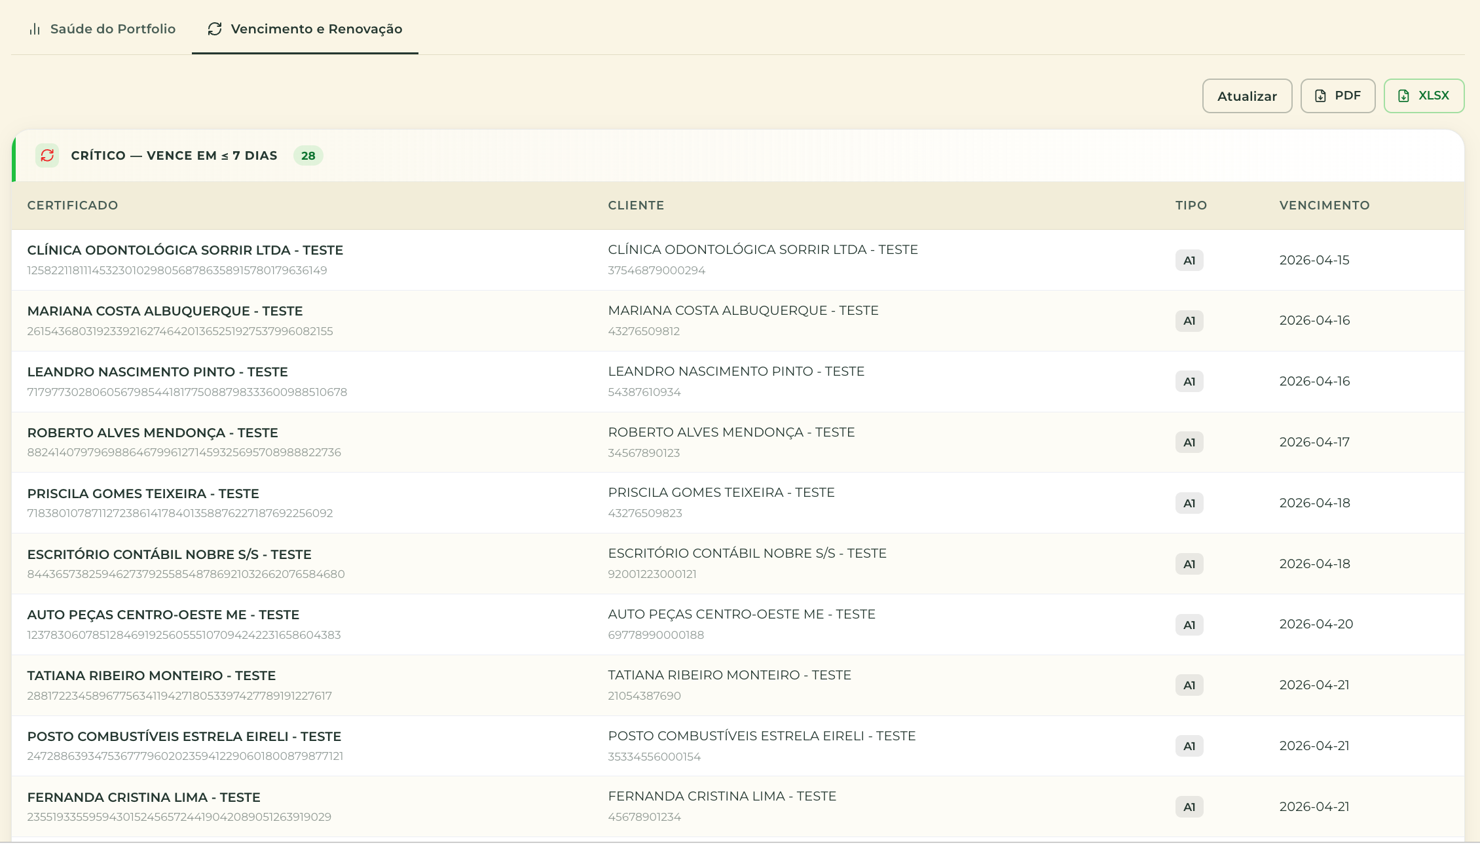Click expiry date 2026-04-16 in Mariana Costa row

pyautogui.click(x=1314, y=320)
